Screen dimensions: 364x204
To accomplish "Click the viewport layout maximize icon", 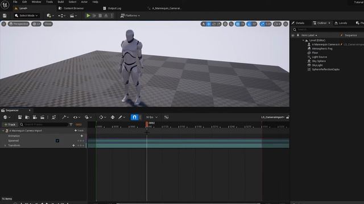I will point(286,24).
